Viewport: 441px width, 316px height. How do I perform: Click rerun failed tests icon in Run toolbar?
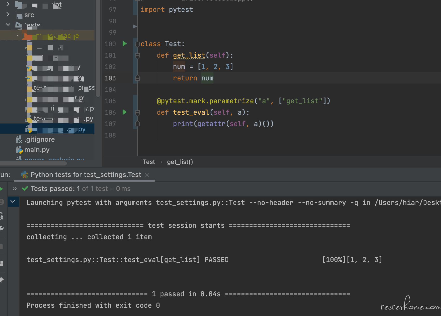coord(2,202)
